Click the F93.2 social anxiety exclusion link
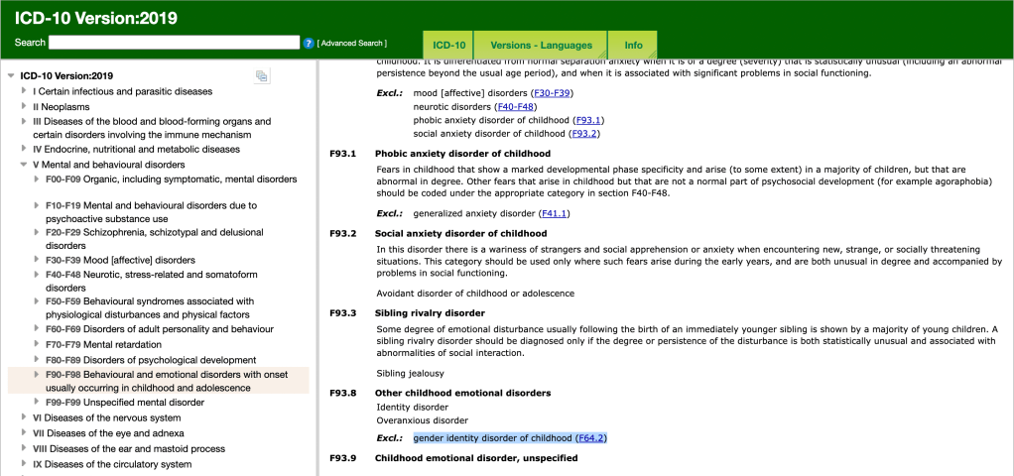Image resolution: width=1014 pixels, height=476 pixels. coord(584,134)
